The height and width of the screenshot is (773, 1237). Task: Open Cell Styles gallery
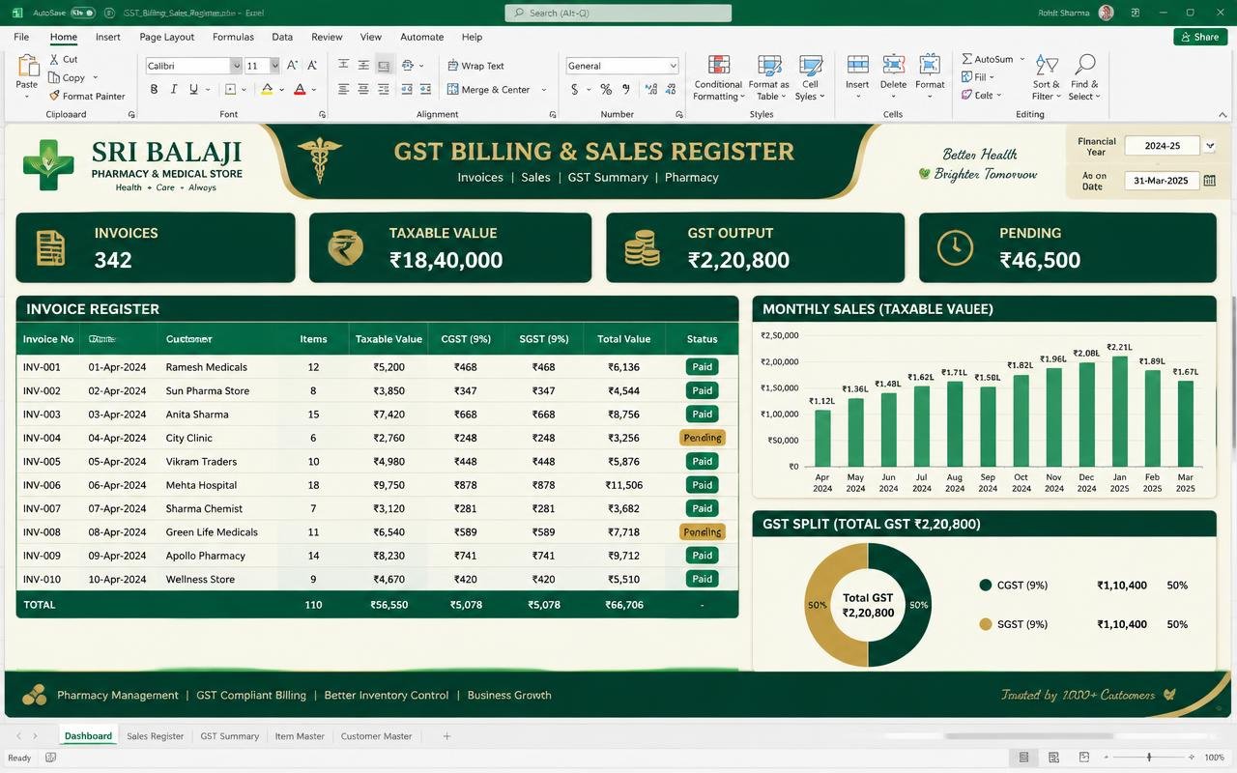pos(810,77)
